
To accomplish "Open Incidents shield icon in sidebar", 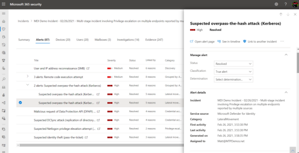I will [4, 29].
